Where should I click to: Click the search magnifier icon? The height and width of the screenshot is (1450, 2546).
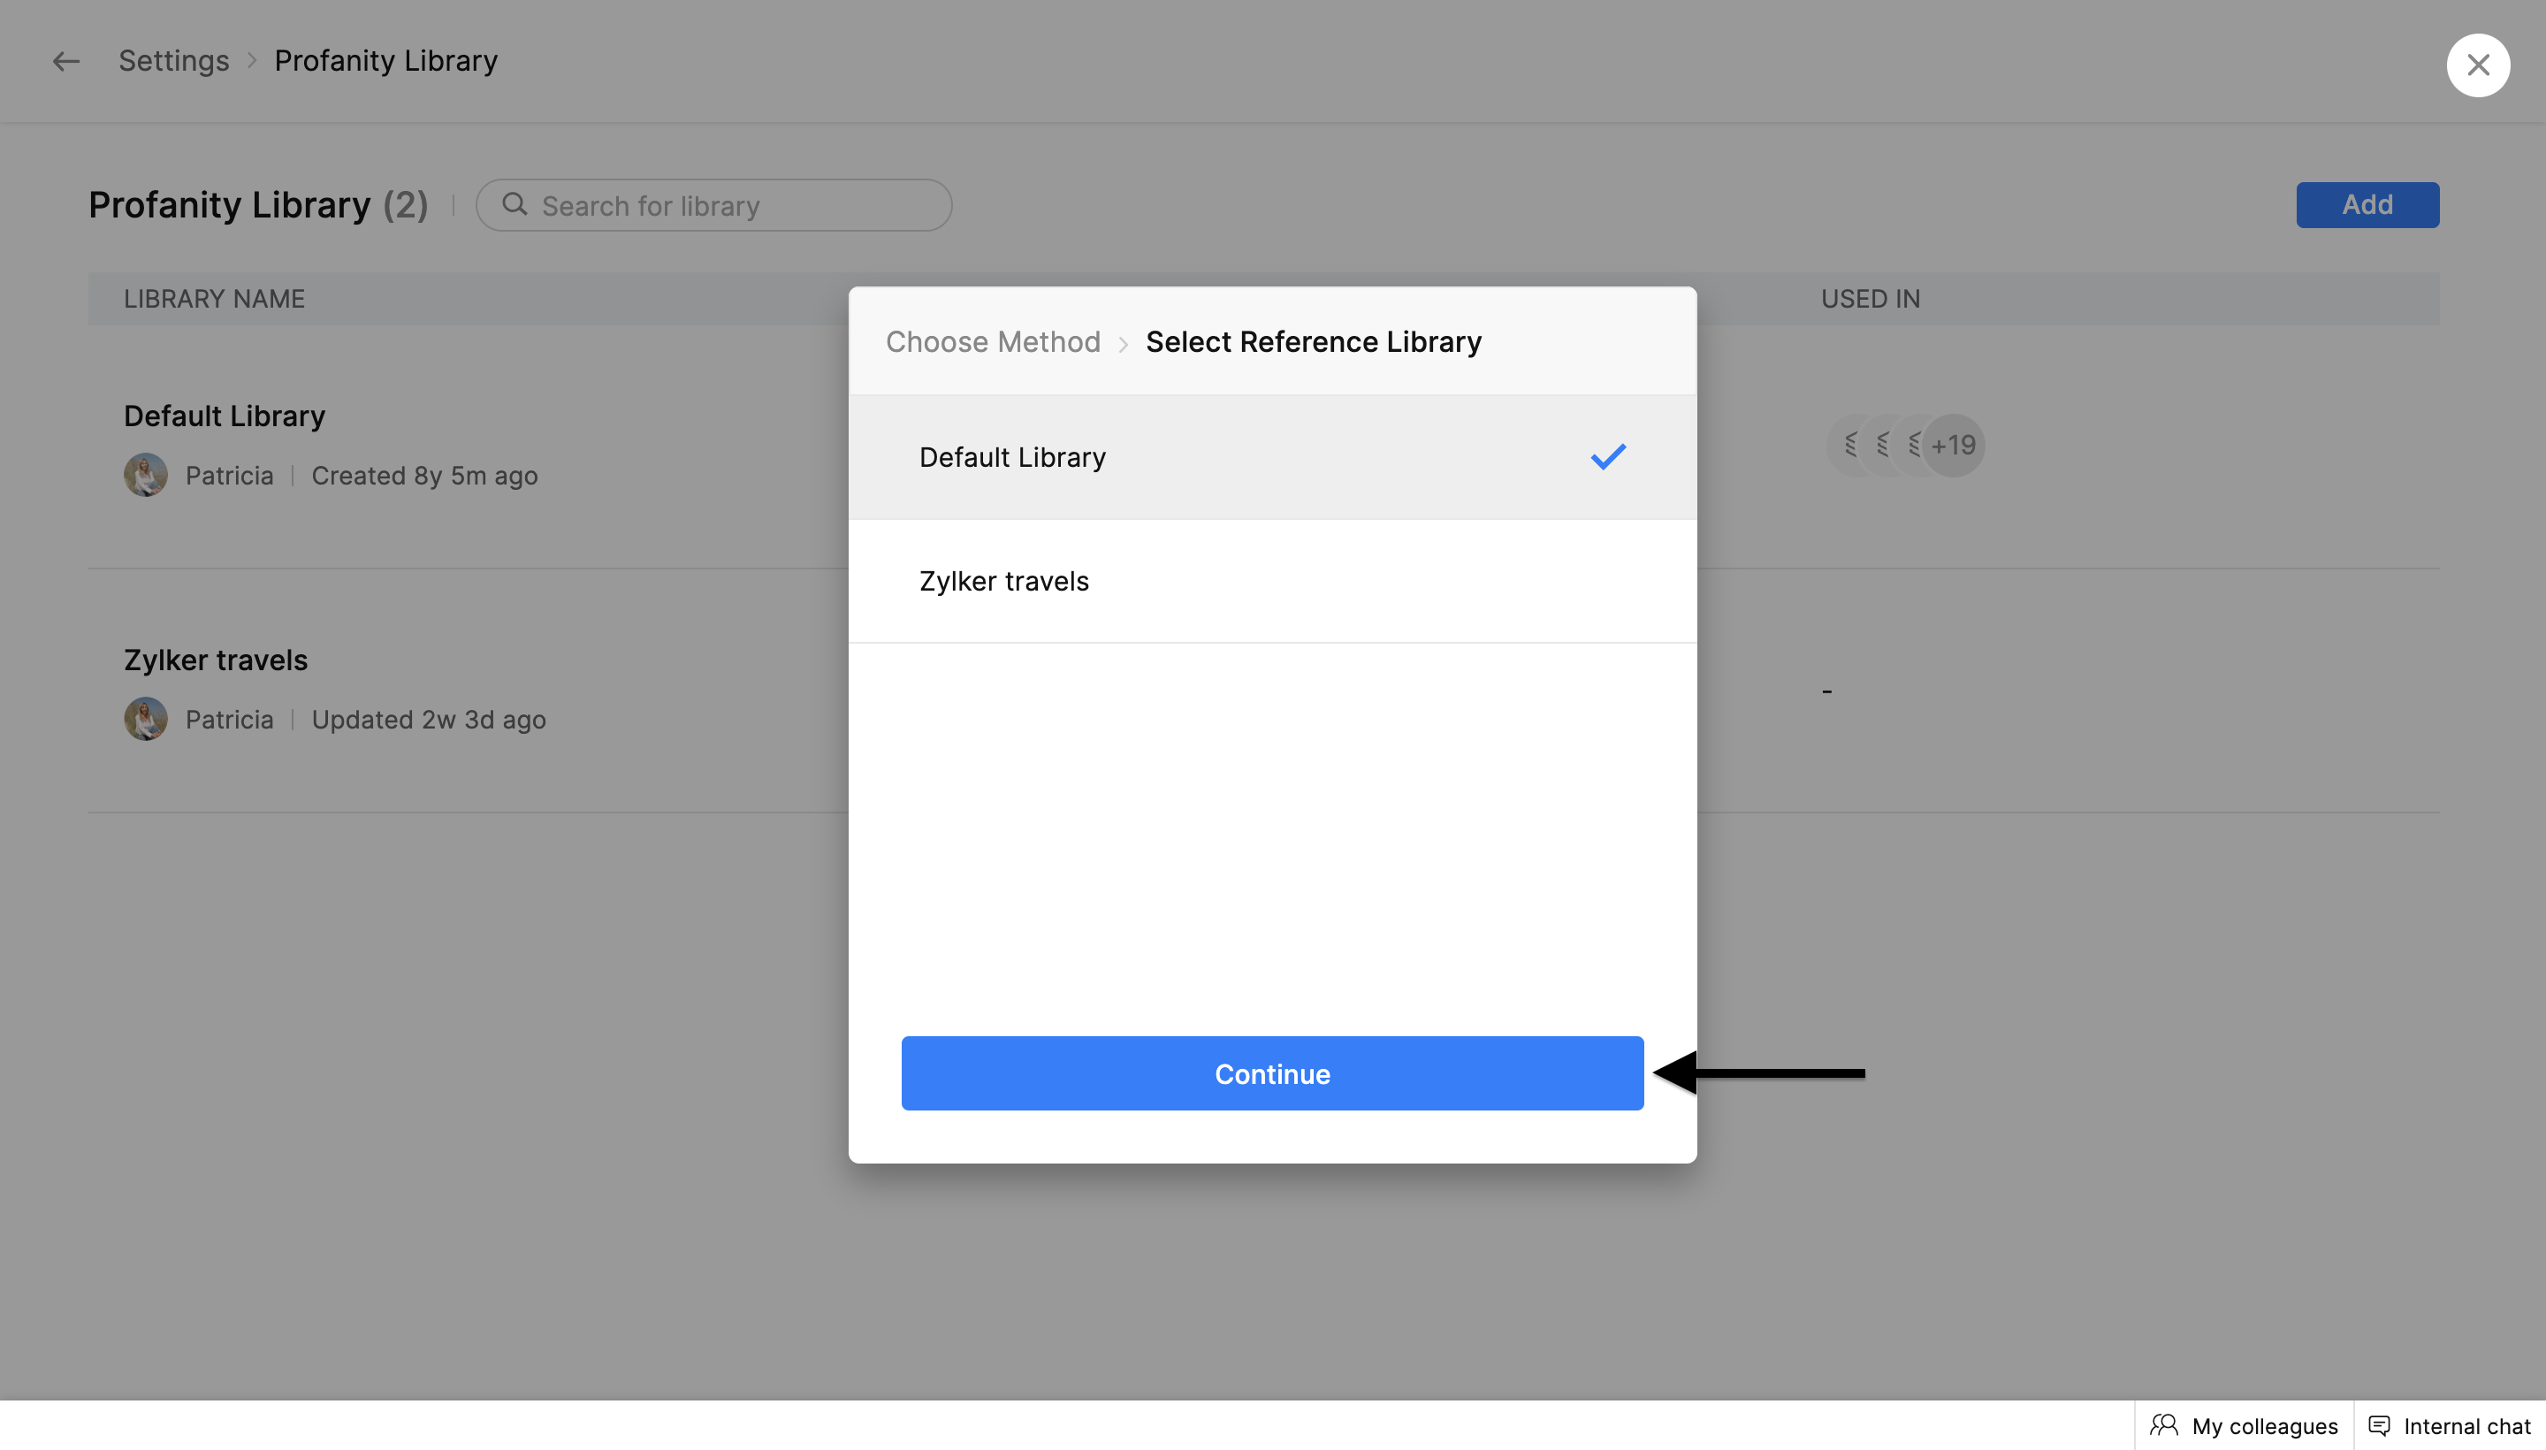514,205
